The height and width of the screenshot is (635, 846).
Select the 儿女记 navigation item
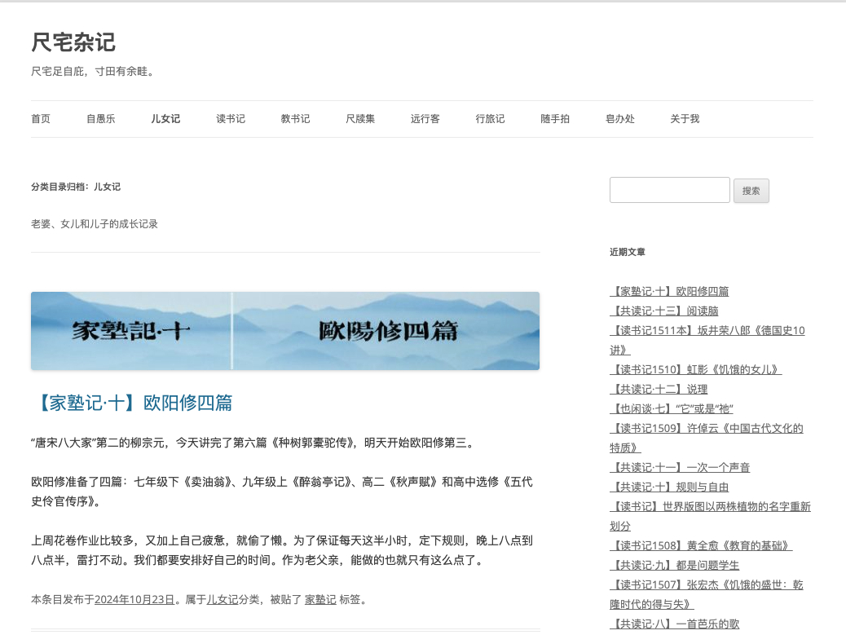[165, 119]
